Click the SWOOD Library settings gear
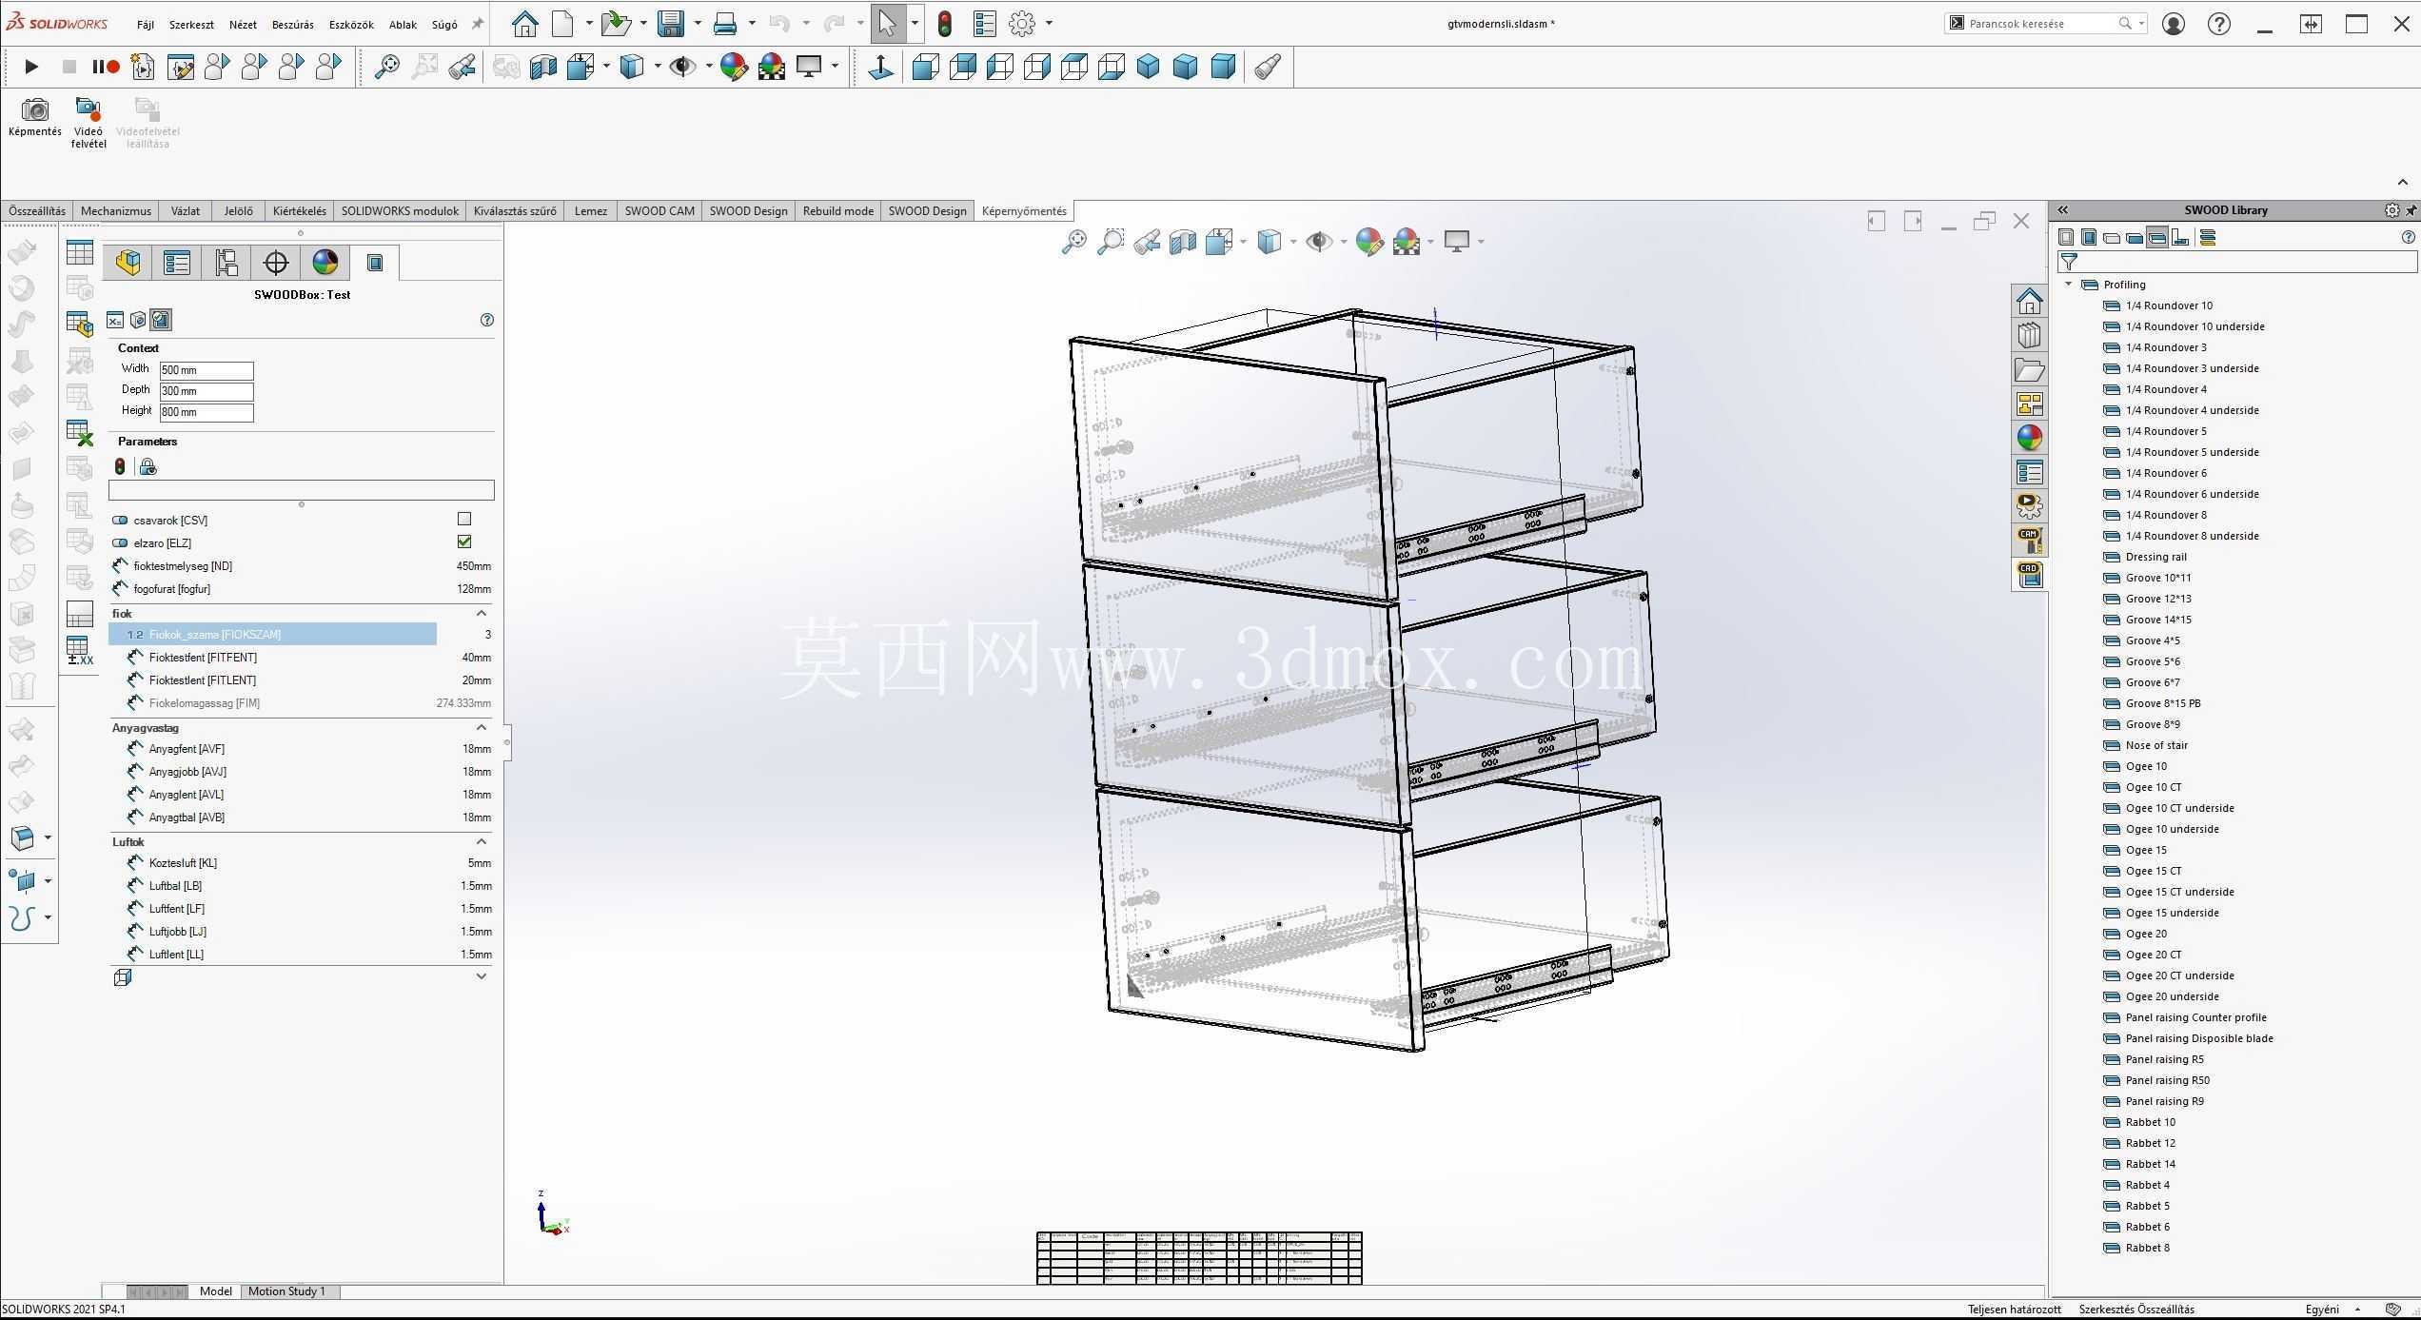2421x1320 pixels. click(2391, 210)
